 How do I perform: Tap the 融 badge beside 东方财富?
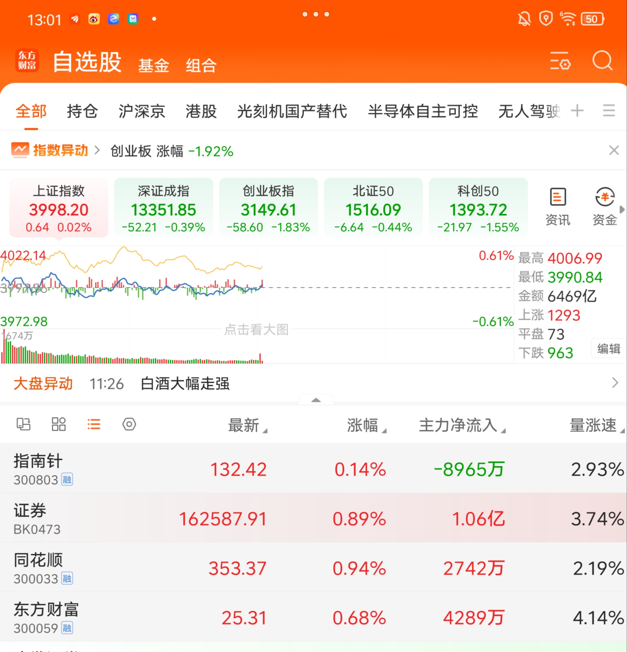coord(67,628)
